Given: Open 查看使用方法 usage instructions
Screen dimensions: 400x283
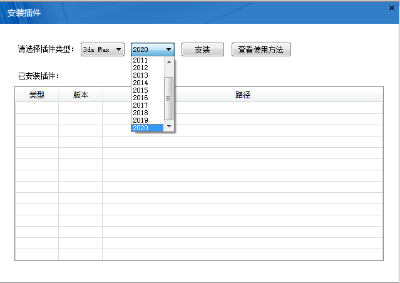Looking at the screenshot, I should 261,49.
